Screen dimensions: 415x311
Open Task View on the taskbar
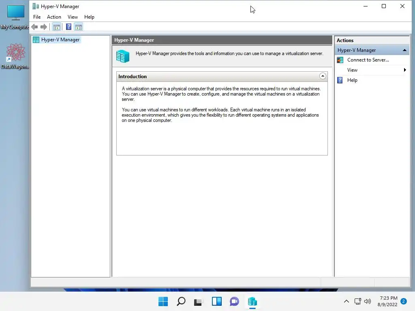tap(198, 301)
